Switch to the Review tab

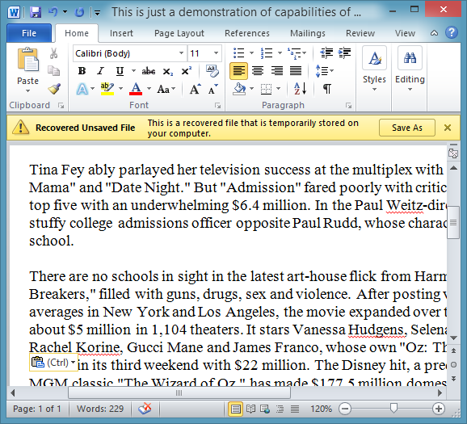coord(360,33)
